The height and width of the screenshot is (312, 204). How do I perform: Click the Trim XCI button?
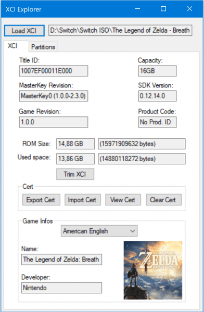(x=75, y=174)
